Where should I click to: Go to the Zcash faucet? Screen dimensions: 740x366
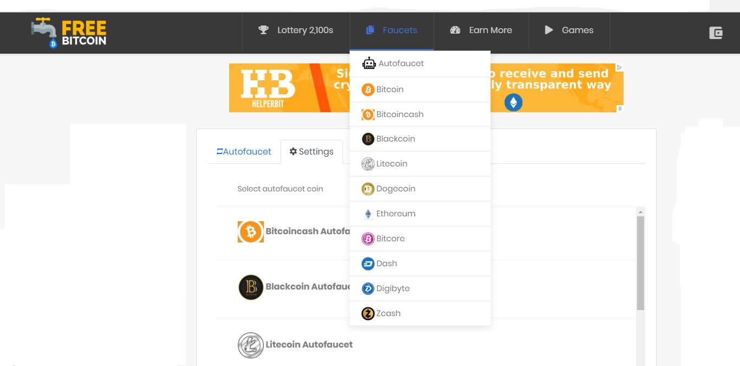(420, 313)
